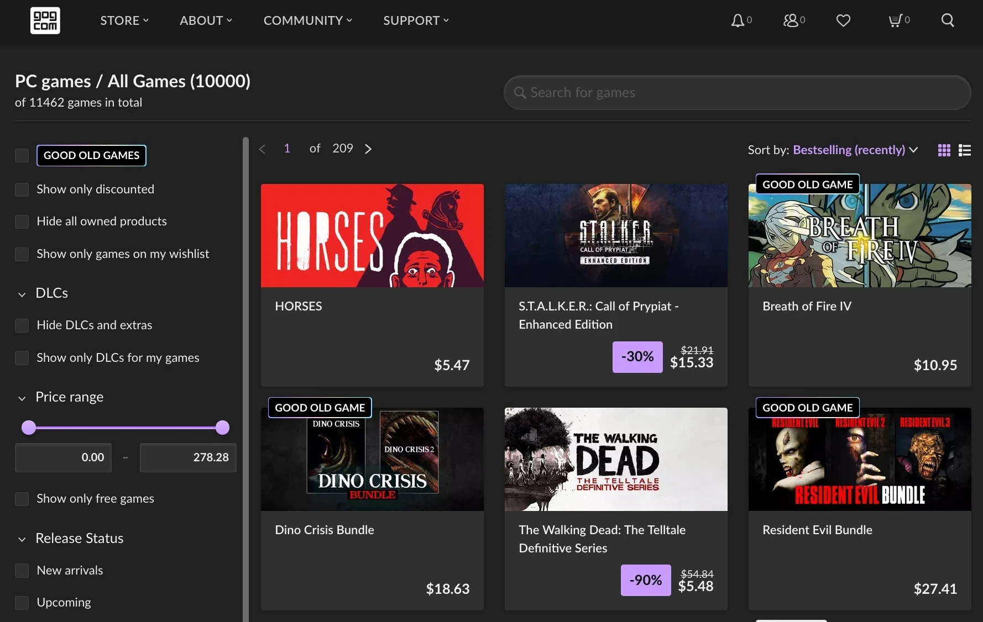Open the Breath of Fire IV title
Screen dimensions: 983x622
pyautogui.click(x=807, y=306)
